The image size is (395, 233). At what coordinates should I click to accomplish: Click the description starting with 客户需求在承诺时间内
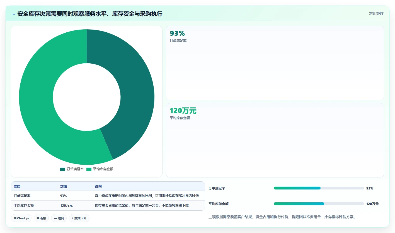click(x=147, y=196)
